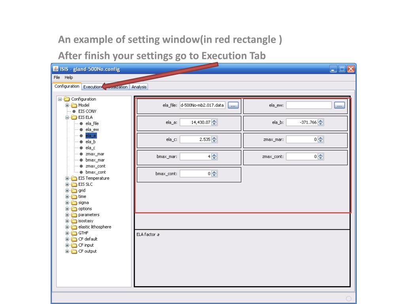The height and width of the screenshot is (304, 405).
Task: Select bmax_mar in the tree
Action: click(95, 160)
